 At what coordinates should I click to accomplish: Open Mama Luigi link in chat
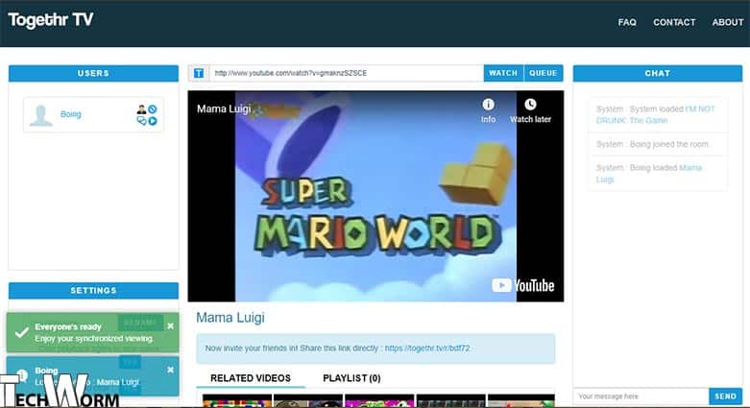point(648,174)
